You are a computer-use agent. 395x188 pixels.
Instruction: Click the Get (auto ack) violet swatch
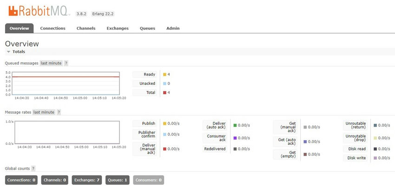tap(305, 142)
